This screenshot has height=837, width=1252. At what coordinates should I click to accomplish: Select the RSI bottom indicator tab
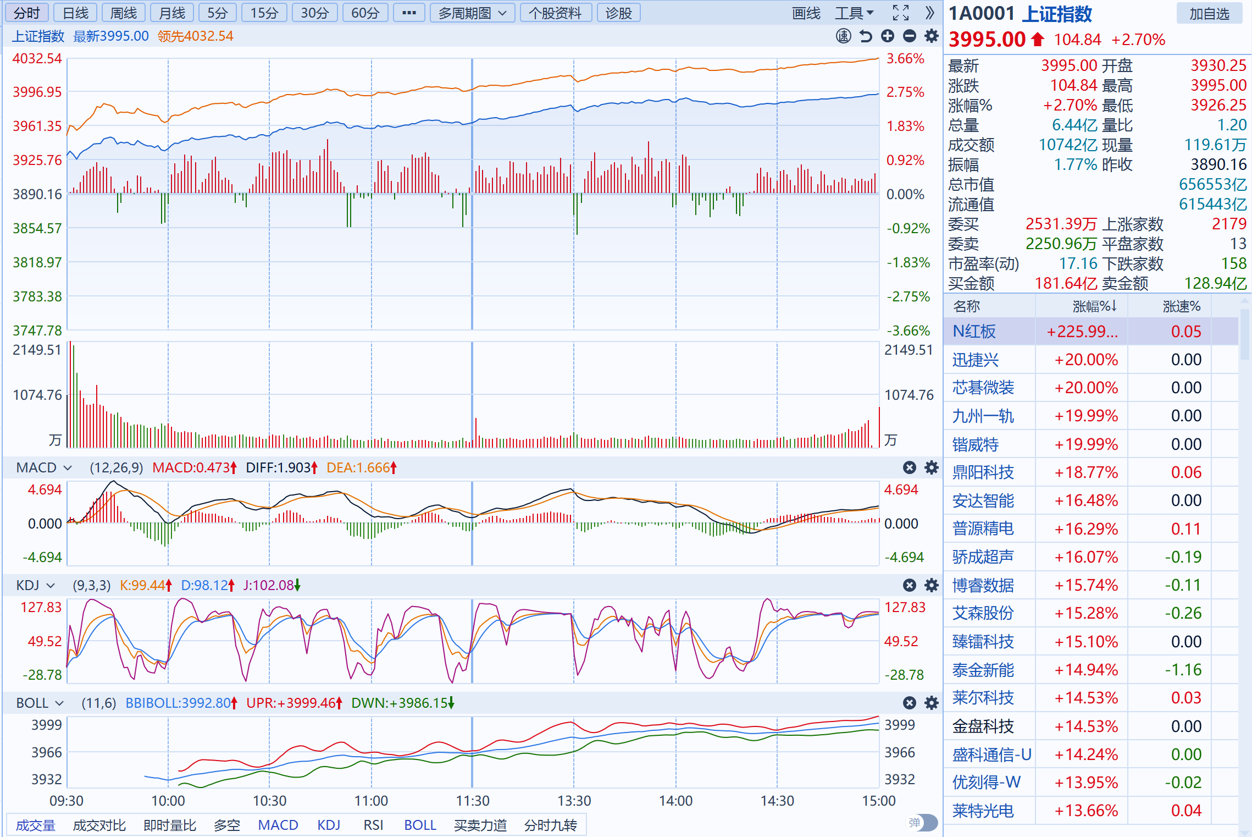(373, 825)
